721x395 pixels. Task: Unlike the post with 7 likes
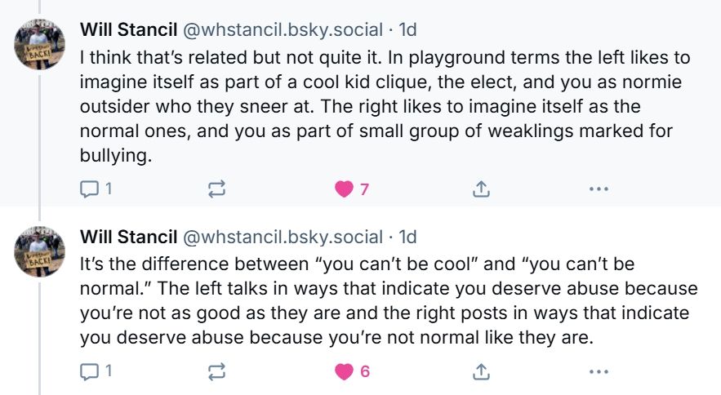(344, 189)
